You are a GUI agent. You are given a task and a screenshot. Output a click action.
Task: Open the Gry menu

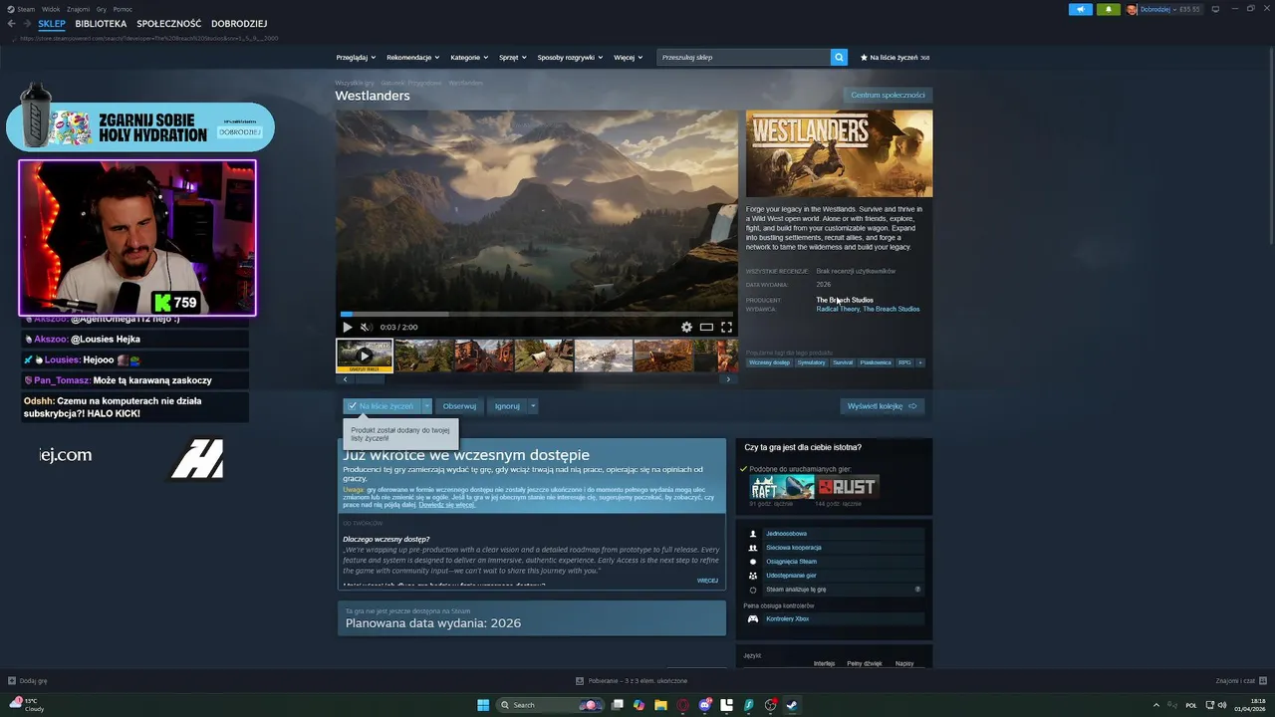[x=102, y=9]
